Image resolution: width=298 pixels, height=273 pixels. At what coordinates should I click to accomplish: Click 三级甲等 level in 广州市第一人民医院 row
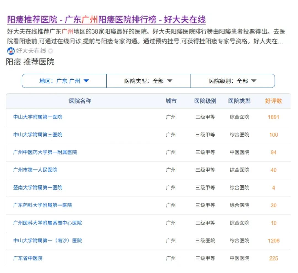[x=205, y=170]
